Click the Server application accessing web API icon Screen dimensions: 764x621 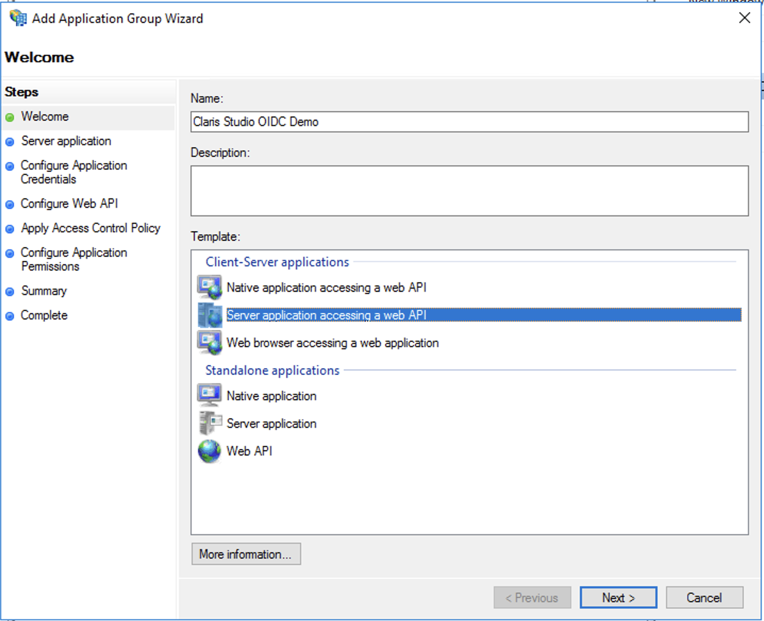[x=210, y=315]
